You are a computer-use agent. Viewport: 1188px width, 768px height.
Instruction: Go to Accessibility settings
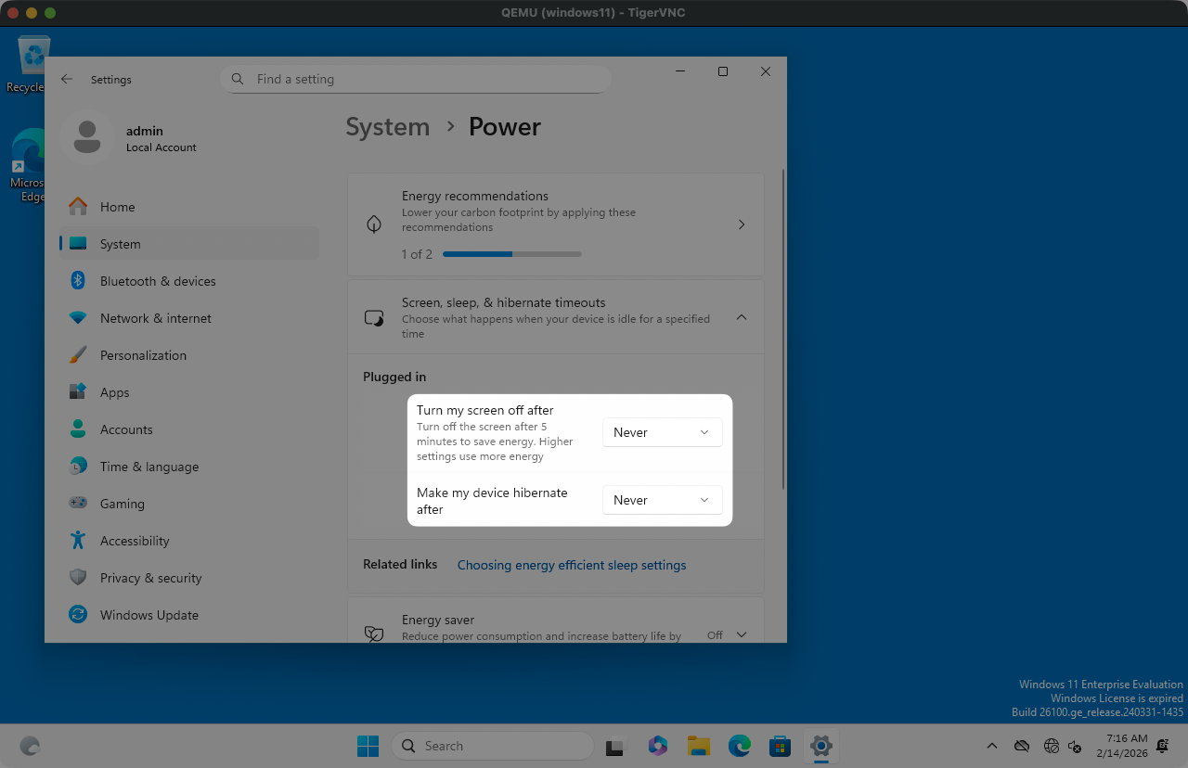click(135, 541)
